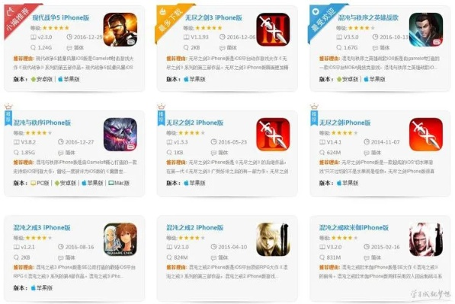Open the 无尽之剑iPhone版 red sword icon

click(x=426, y=135)
